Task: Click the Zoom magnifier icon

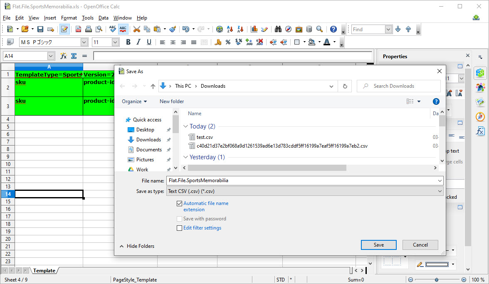Action: (319, 29)
